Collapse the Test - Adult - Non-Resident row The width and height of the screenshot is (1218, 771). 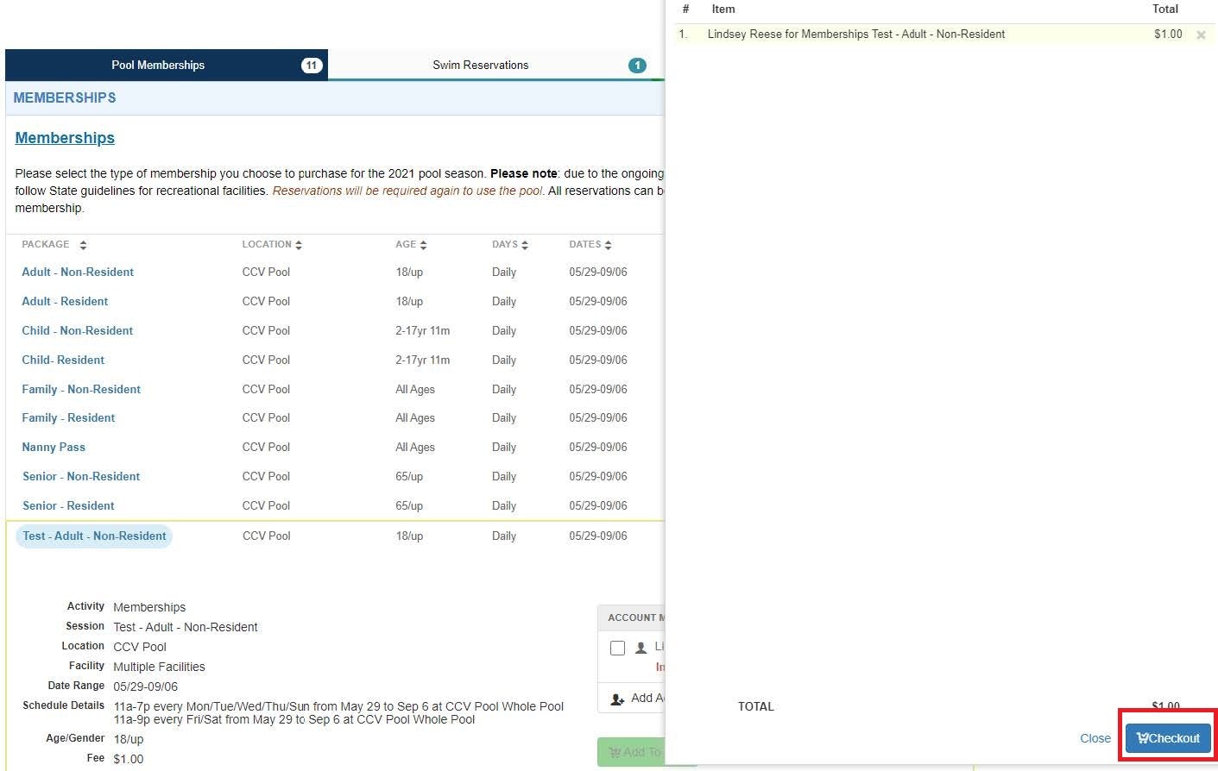94,536
